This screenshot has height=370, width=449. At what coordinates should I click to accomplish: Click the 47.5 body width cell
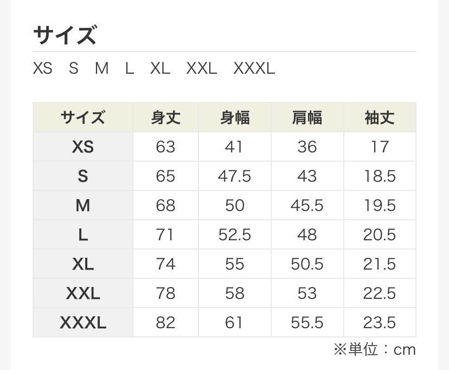[235, 176]
